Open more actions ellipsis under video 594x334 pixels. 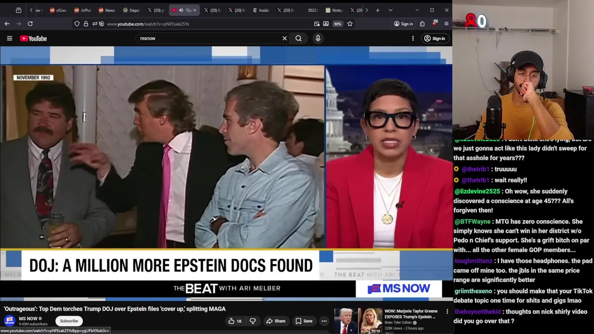point(324,321)
